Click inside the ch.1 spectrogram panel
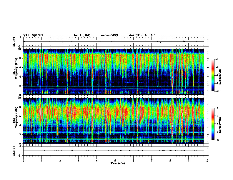Viewport: 233px width, 180px height. (x=114, y=72)
